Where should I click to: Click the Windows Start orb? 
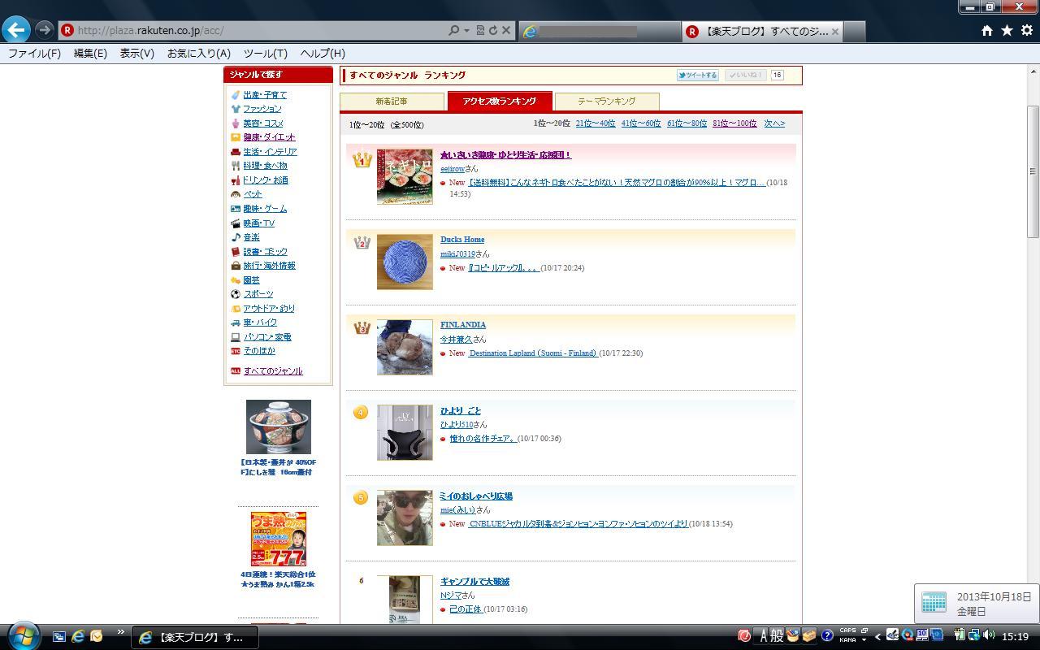(x=22, y=636)
